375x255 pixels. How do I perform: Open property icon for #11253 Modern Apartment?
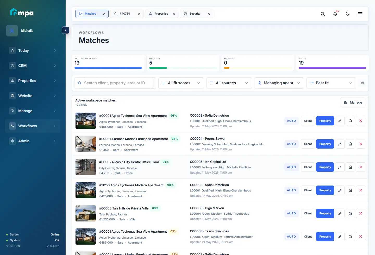point(350,190)
